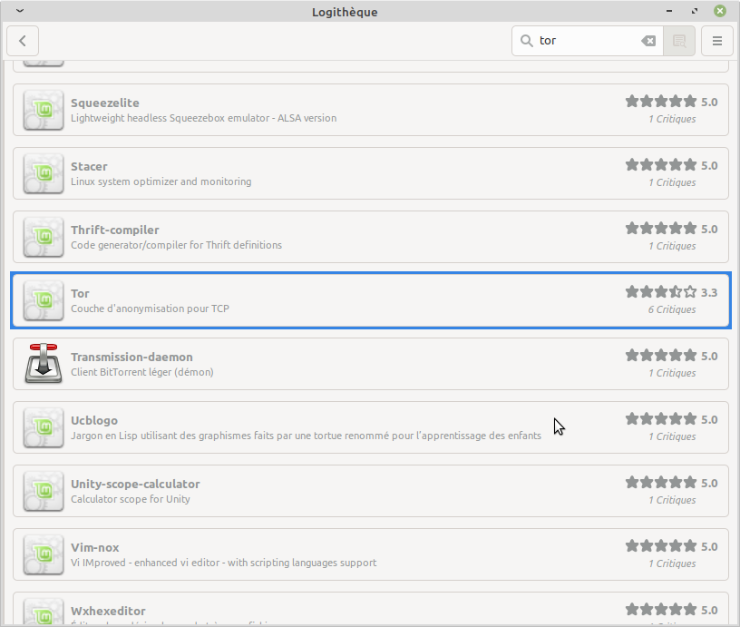Open the Ucblogo entry title

pyautogui.click(x=94, y=421)
